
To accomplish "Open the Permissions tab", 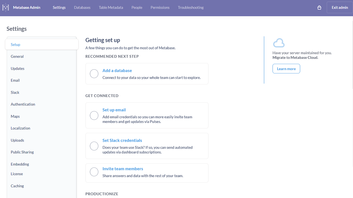I will pos(160,8).
